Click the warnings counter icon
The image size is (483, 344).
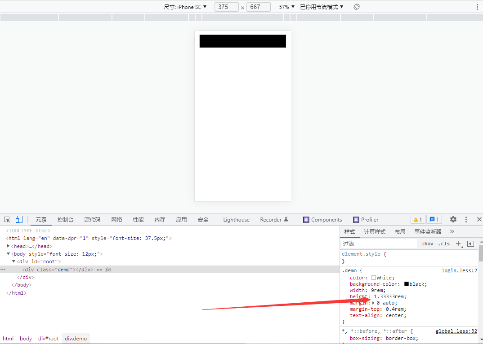pyautogui.click(x=417, y=219)
